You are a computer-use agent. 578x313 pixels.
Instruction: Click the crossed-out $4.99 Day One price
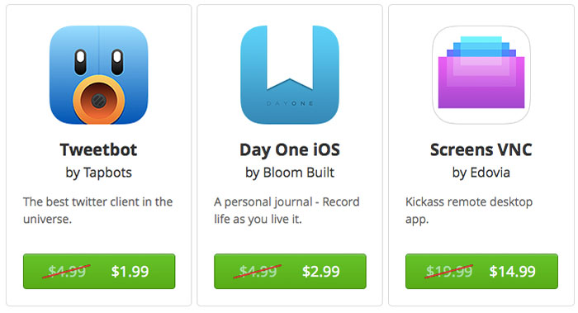click(x=258, y=272)
